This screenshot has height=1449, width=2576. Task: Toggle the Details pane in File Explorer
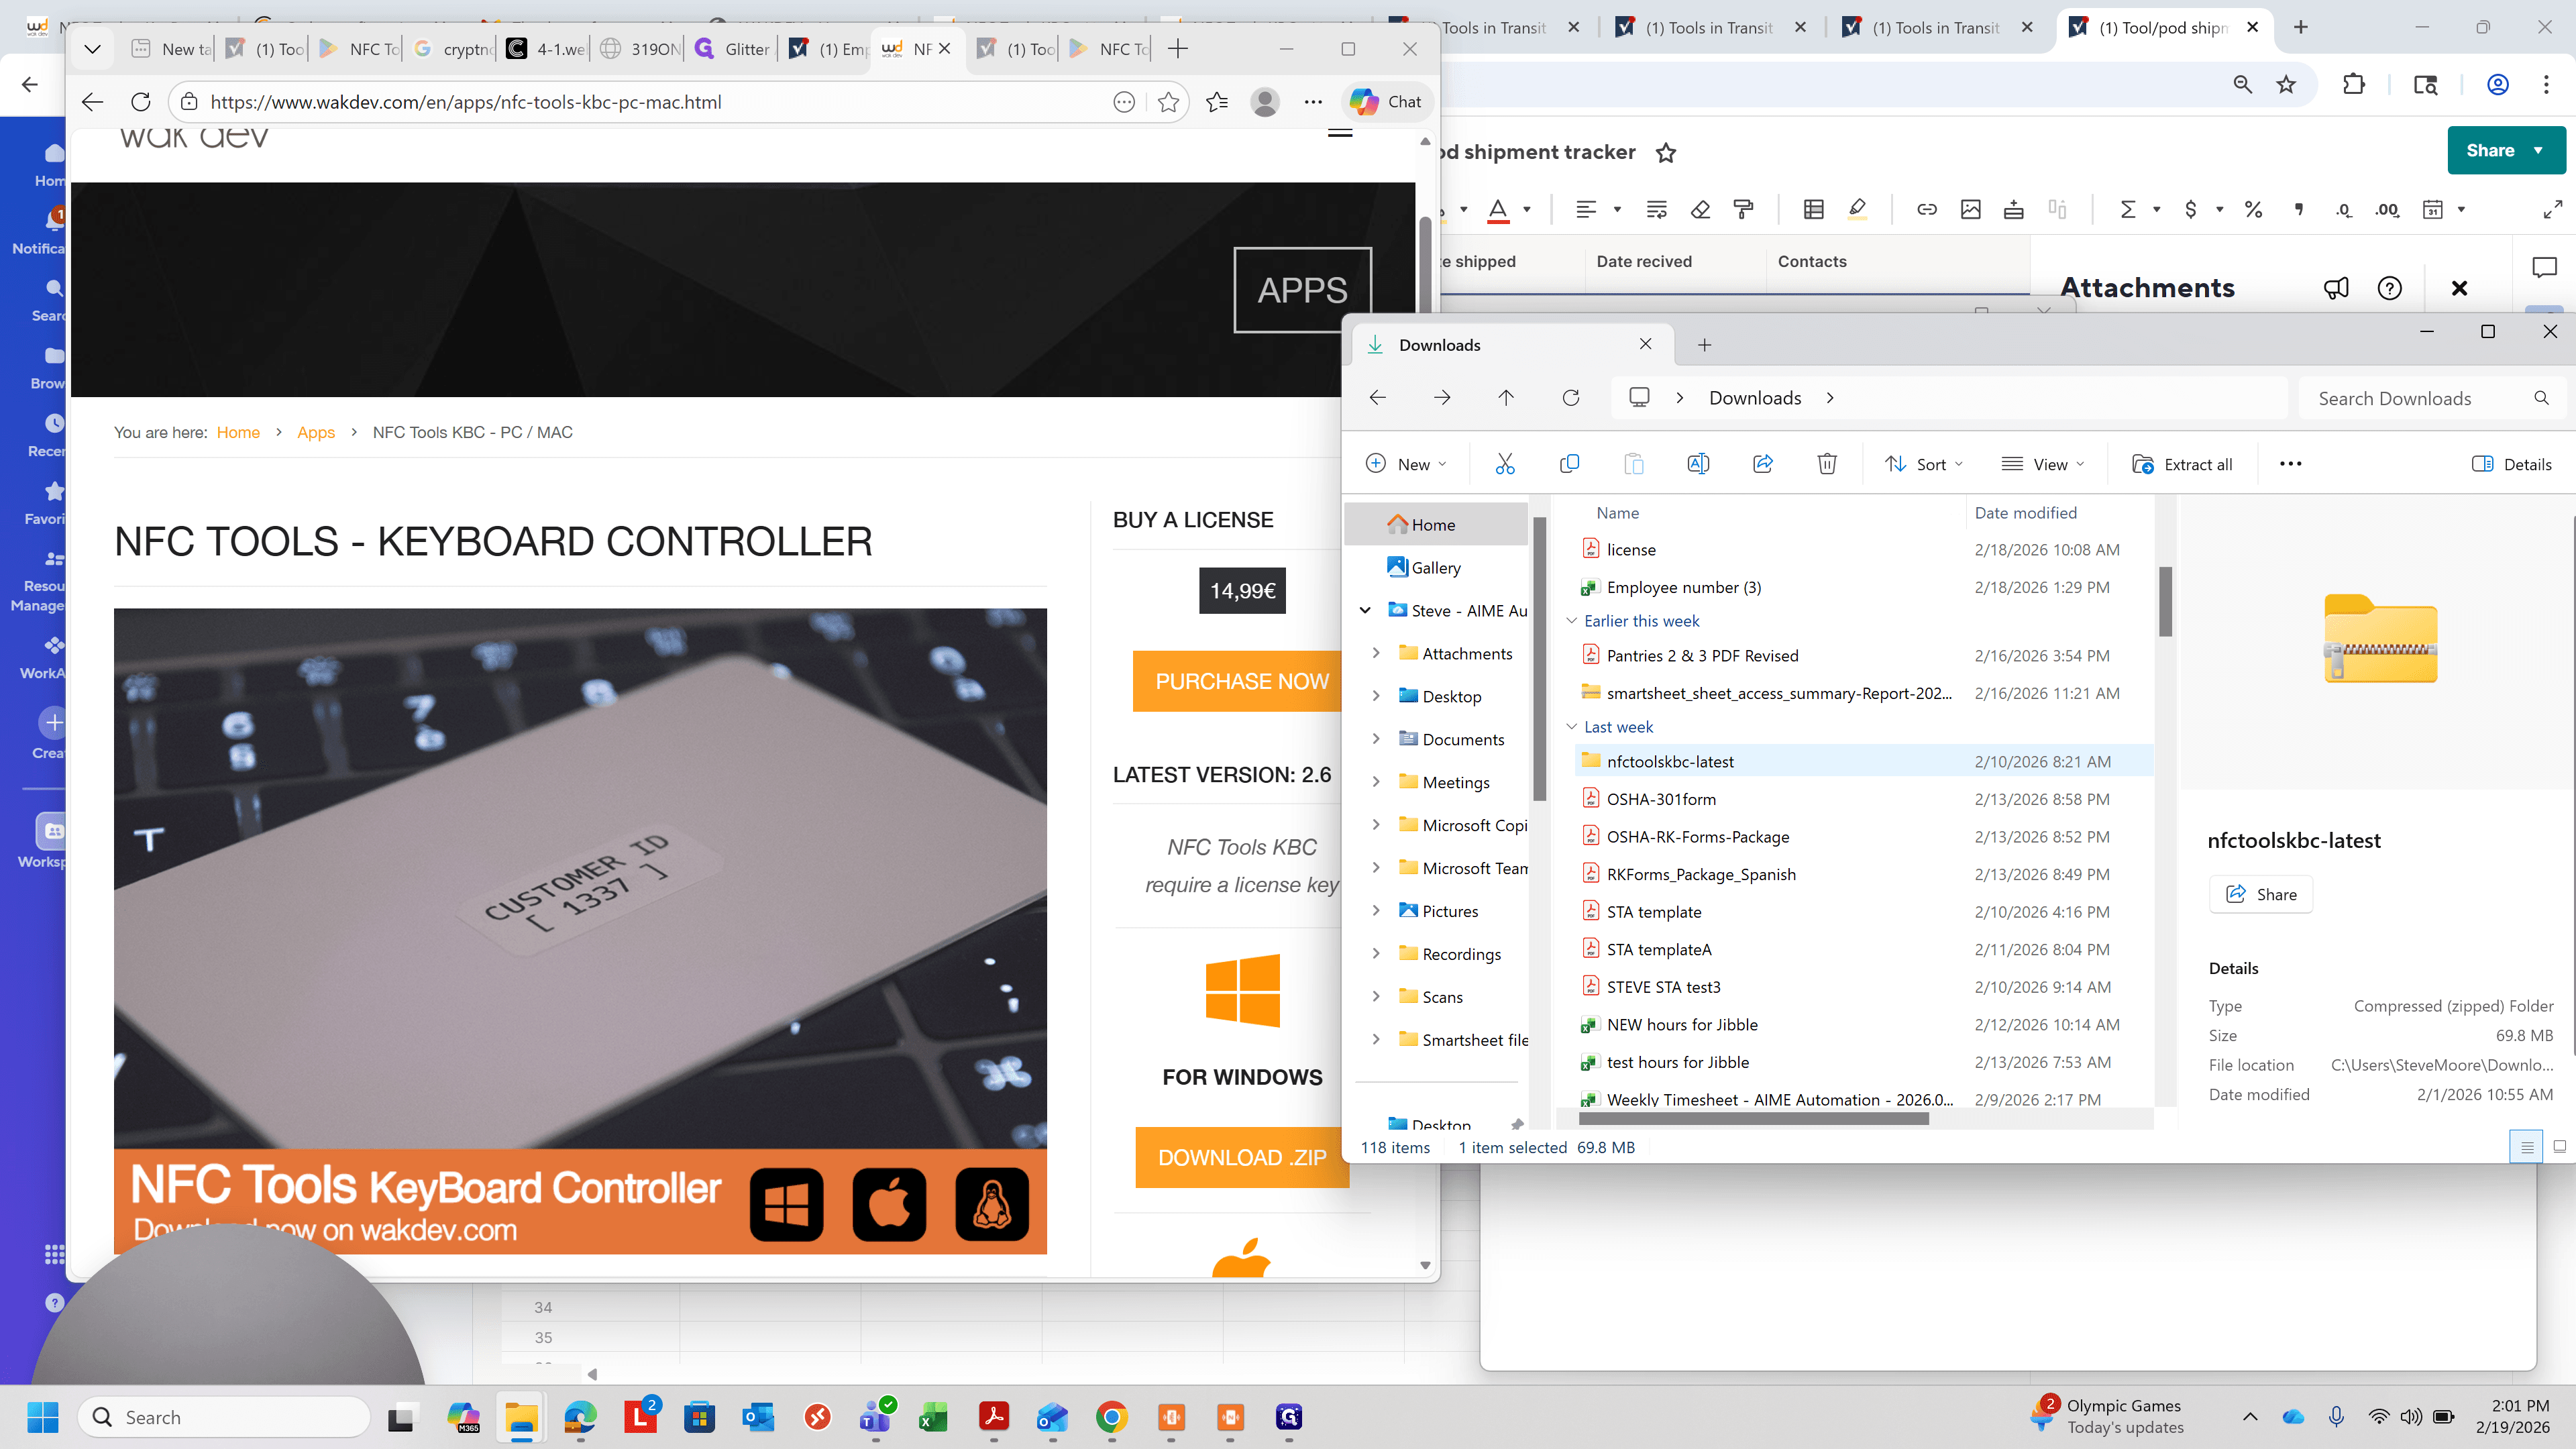pos(2511,464)
